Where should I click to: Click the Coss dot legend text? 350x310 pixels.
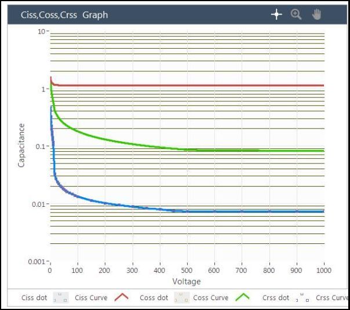pos(154,298)
